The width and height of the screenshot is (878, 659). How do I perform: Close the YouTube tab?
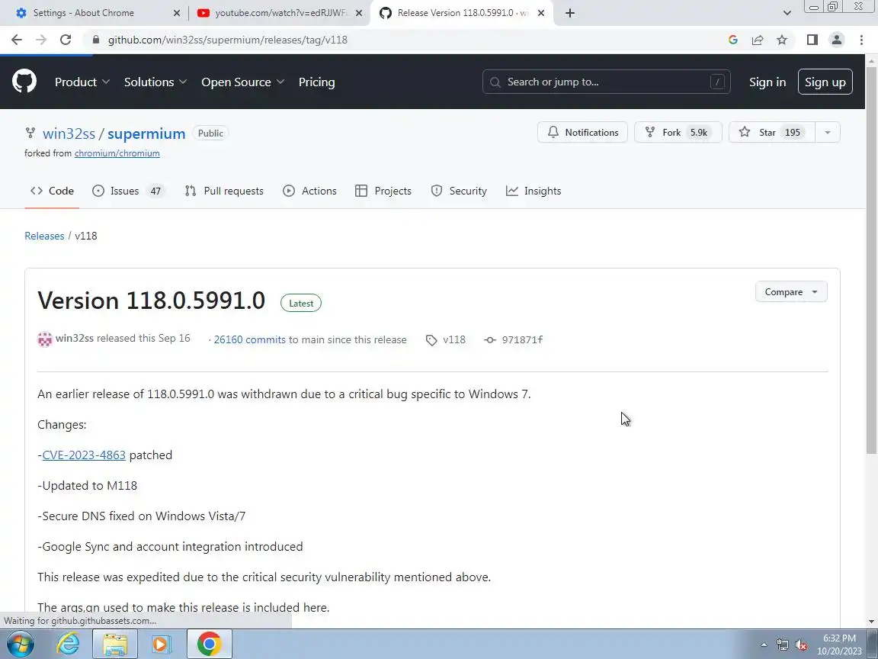[x=359, y=13]
